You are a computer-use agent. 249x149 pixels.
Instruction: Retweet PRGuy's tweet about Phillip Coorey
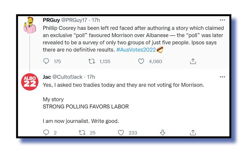tap(93, 61)
